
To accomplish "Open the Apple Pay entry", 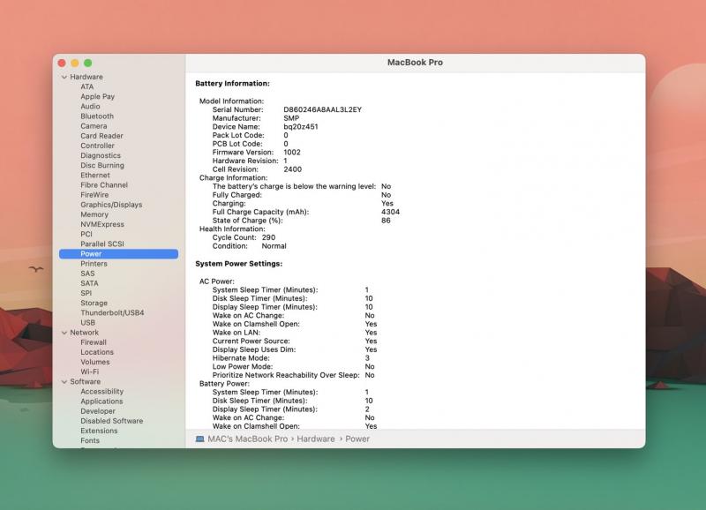I will click(x=98, y=97).
